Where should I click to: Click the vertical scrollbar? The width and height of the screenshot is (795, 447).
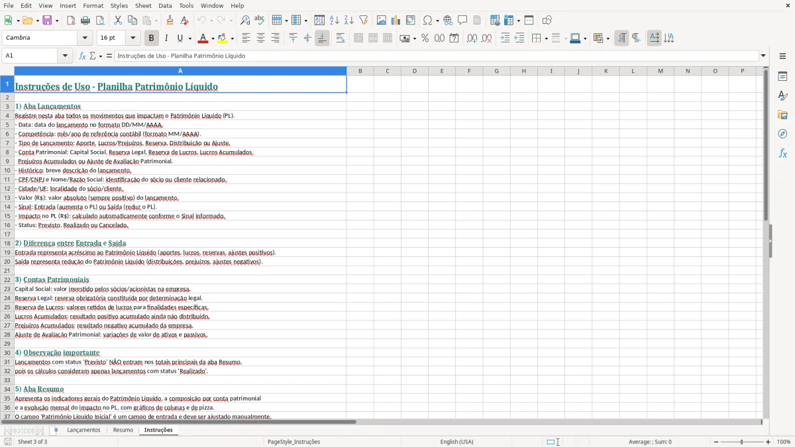[766, 243]
